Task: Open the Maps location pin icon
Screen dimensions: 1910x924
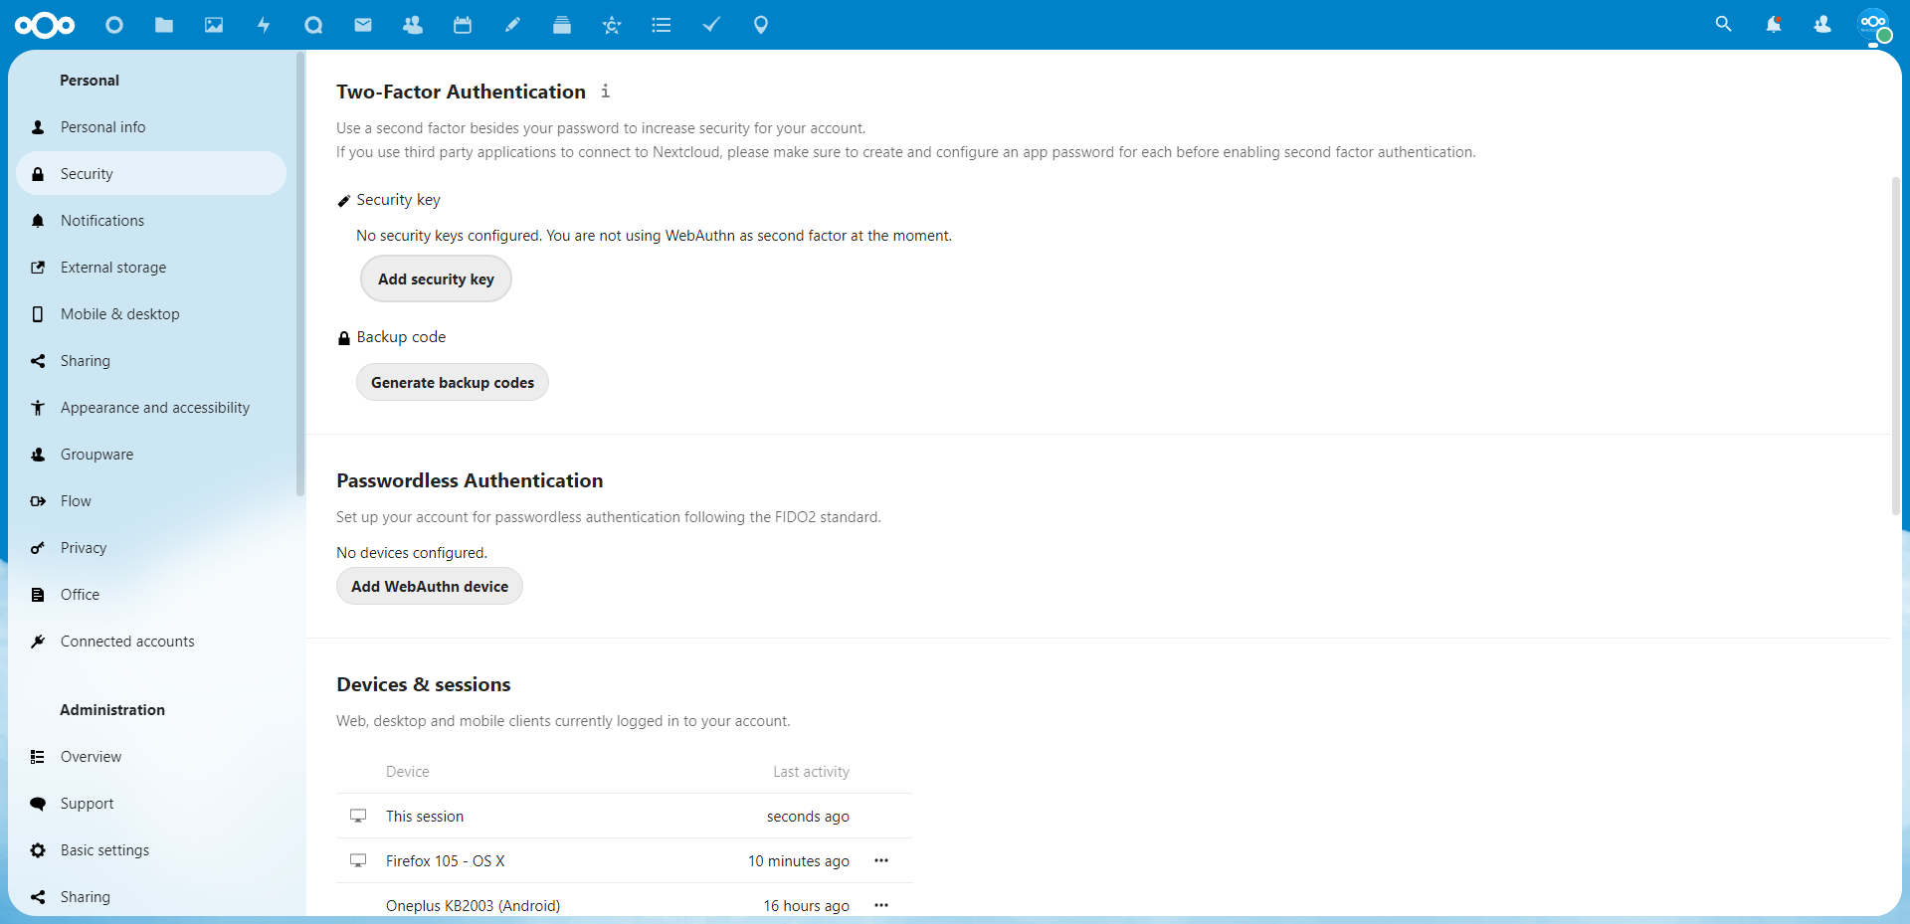Action: [761, 25]
